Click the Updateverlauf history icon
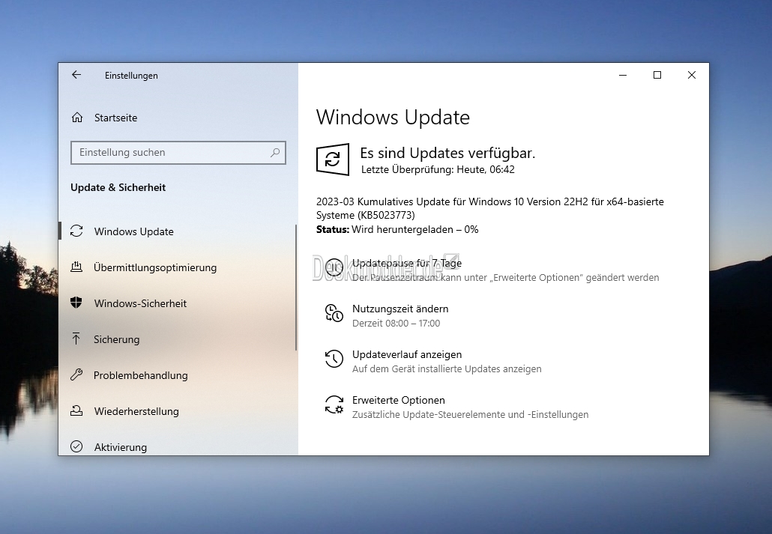772x534 pixels. pos(334,359)
